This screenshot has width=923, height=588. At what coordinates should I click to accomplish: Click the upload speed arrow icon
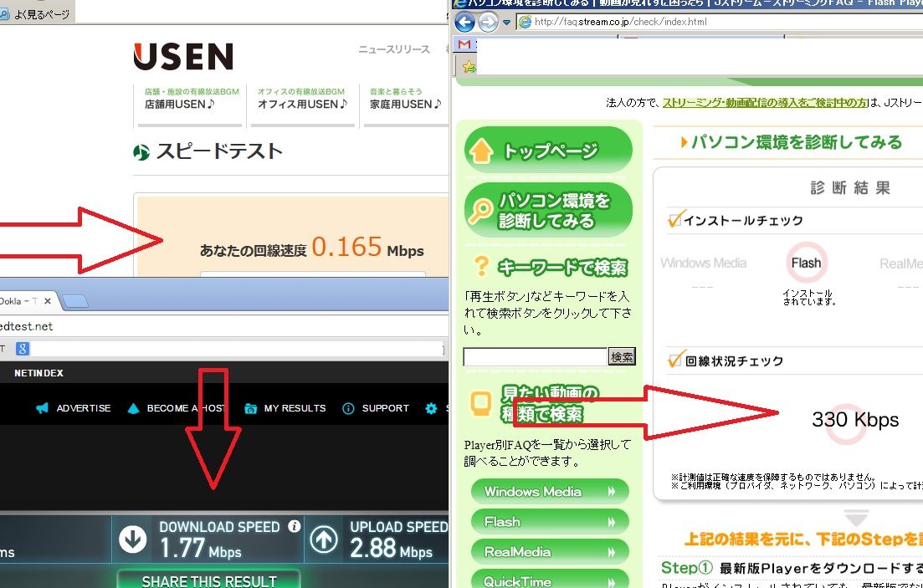point(324,539)
